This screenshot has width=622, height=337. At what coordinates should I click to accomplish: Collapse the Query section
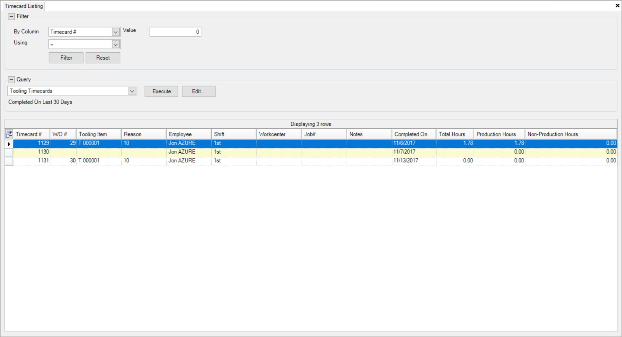[11, 80]
